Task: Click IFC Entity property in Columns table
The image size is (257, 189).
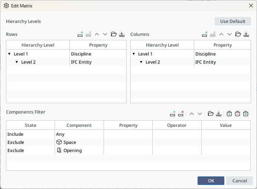Action: [222, 62]
